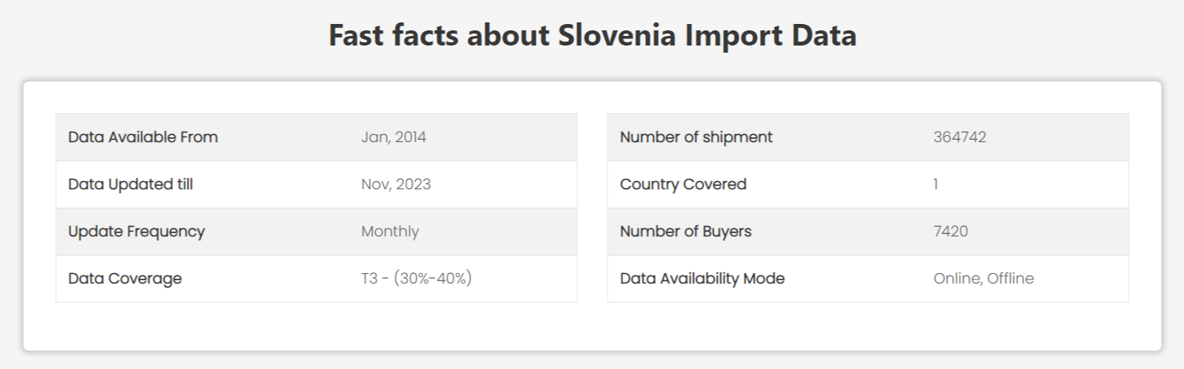Click the 'Nov, 2023' value
1184x369 pixels.
(396, 184)
